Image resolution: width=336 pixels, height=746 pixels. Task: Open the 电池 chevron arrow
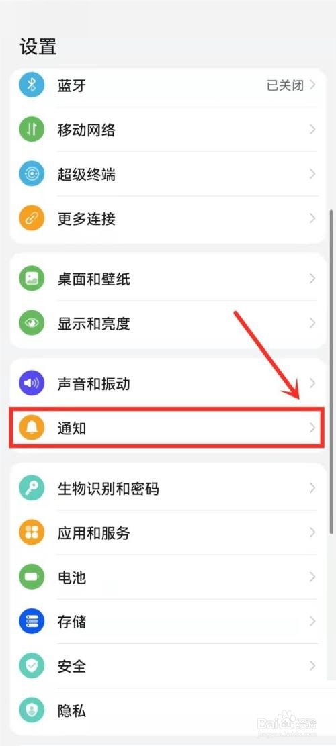312,577
